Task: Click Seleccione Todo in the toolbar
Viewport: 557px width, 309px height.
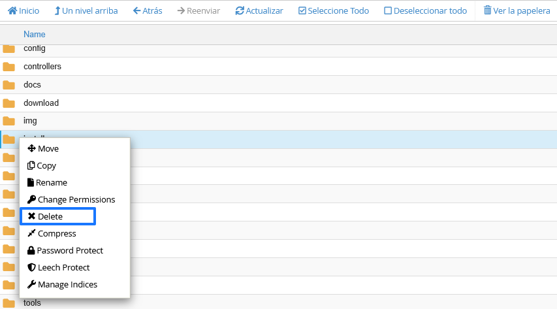Action: pos(334,10)
